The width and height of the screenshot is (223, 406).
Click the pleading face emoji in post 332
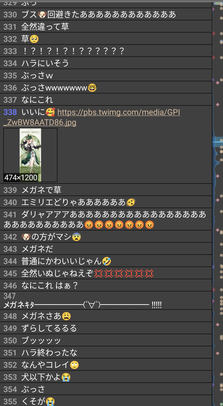coord(34,39)
